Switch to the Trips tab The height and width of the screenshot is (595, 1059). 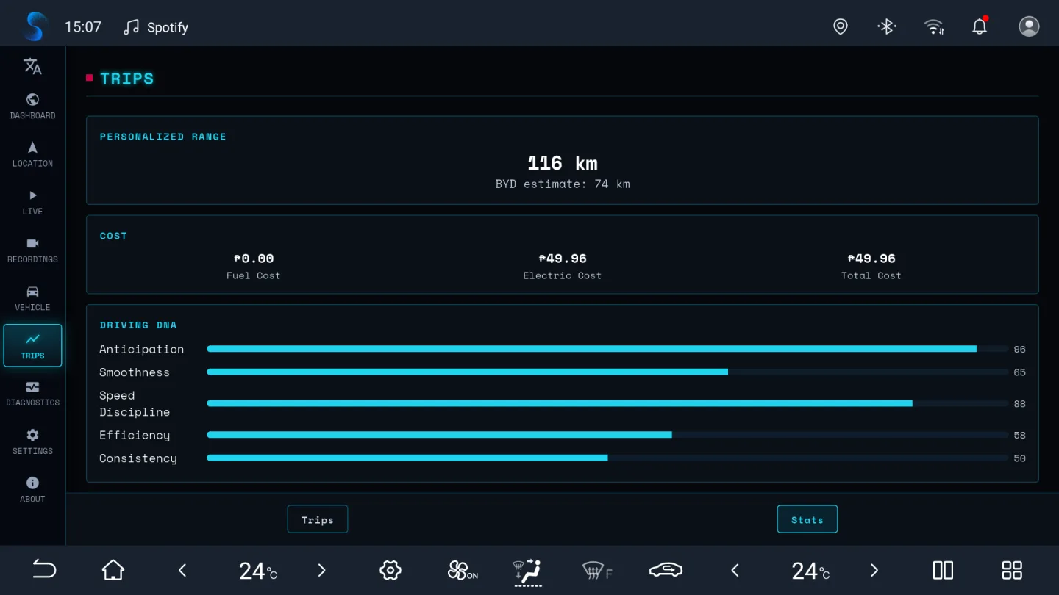tap(318, 519)
